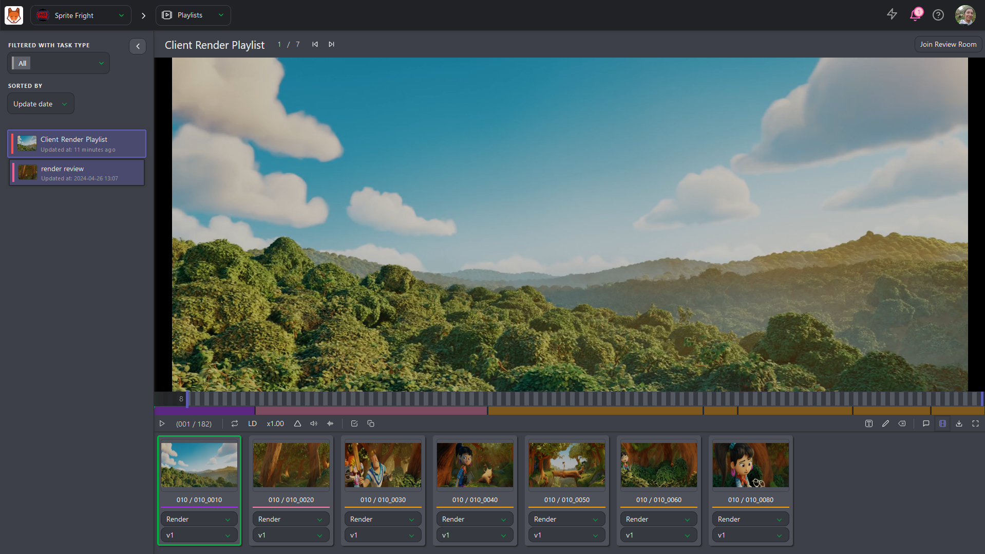Select the render review playlist
Screen dimensions: 985x554
[77, 173]
